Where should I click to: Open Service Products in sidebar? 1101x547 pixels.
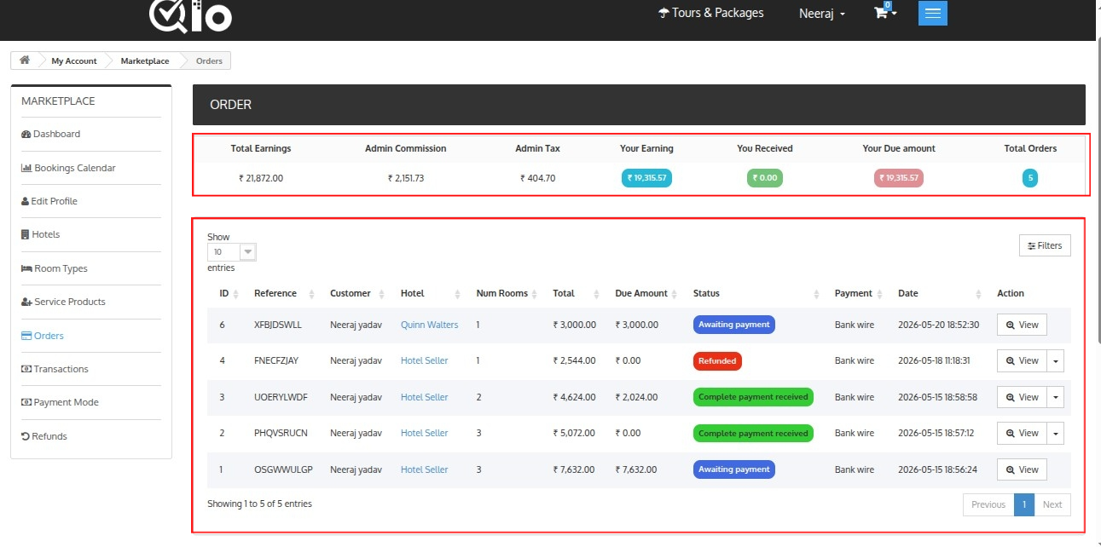point(64,302)
